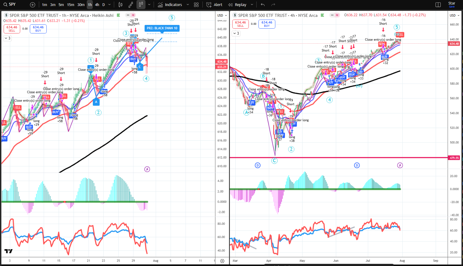Expand the timeframe interval dropdown
This screenshot has height=266, width=463.
tap(110, 5)
